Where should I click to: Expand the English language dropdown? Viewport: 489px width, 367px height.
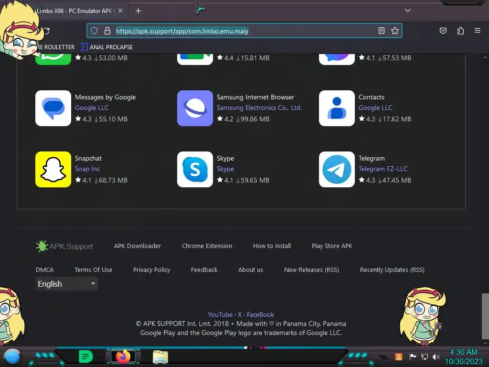coord(67,284)
